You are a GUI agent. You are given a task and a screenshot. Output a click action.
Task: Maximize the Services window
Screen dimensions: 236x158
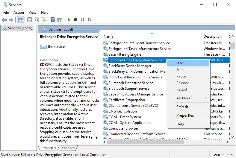coord(215,4)
